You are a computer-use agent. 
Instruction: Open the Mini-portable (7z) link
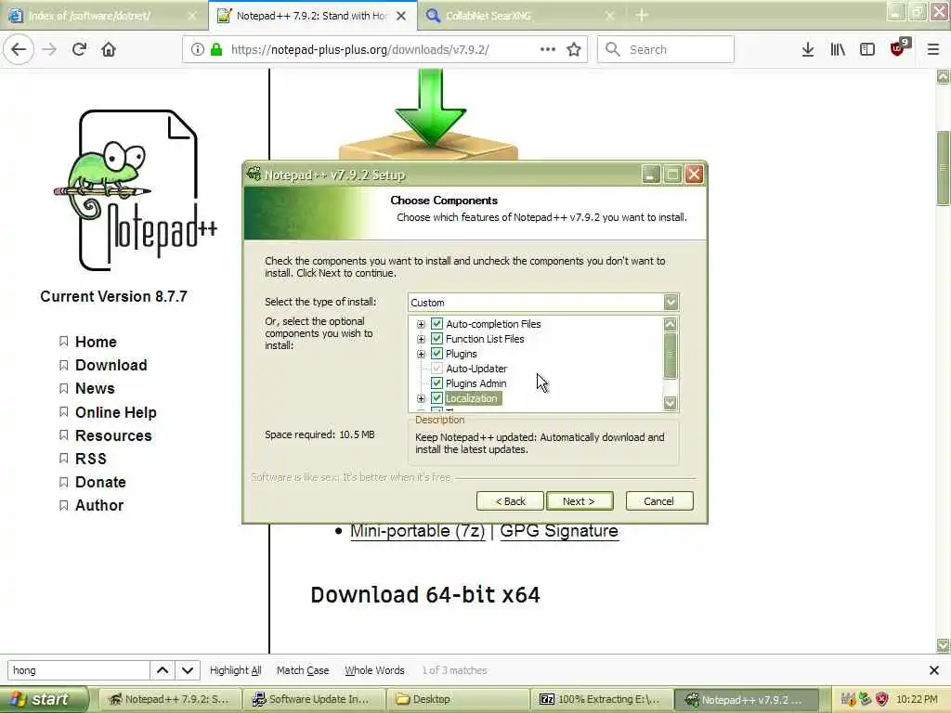coord(417,531)
